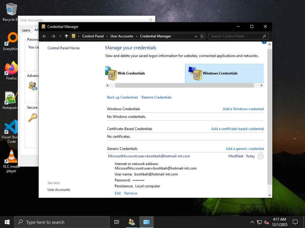Open the Recycle Bin desktop icon
Screen dimensions: 305x228
tap(11, 12)
